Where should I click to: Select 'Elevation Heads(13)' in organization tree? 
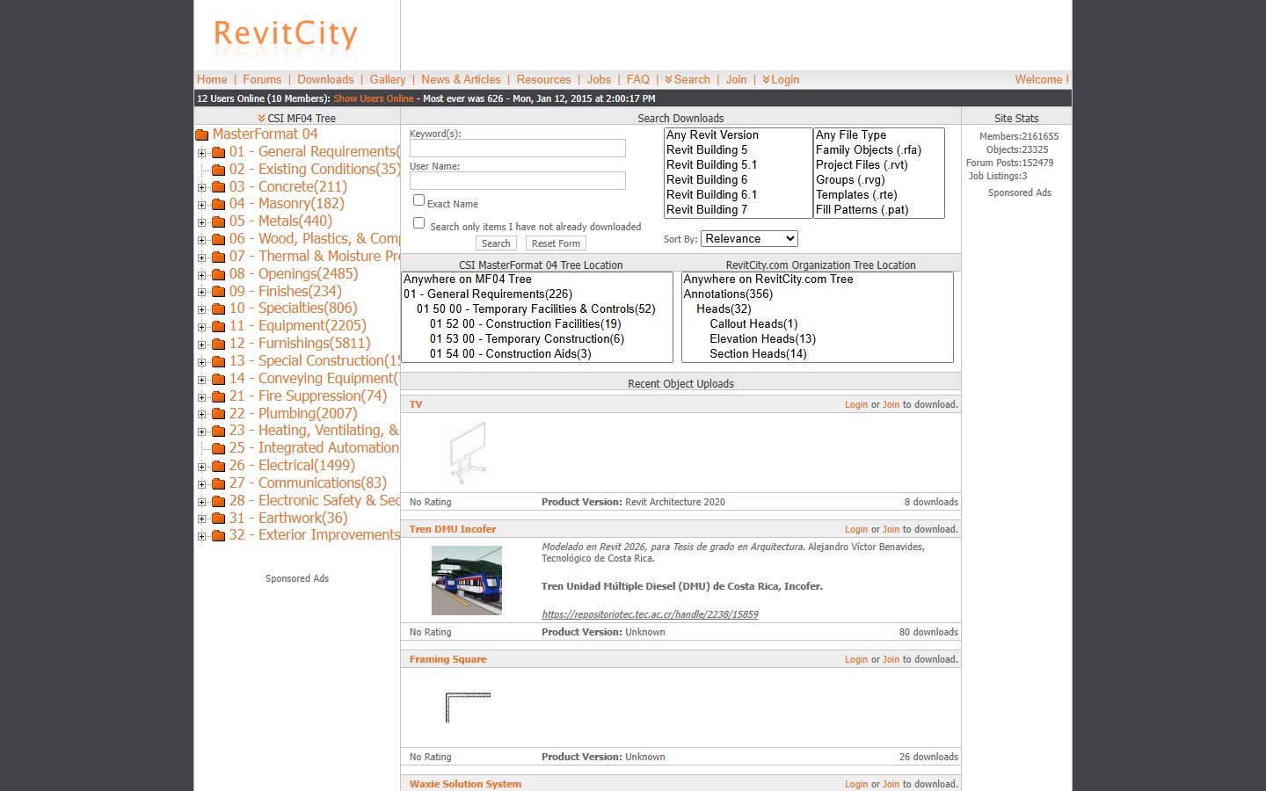818,339
